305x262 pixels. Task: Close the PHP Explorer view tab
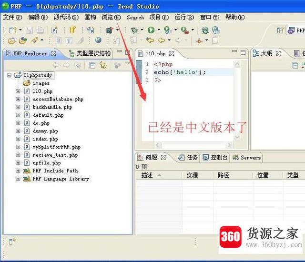tap(53, 53)
